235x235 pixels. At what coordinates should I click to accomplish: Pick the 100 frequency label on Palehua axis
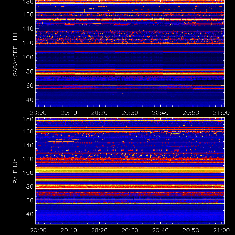pos(28,173)
